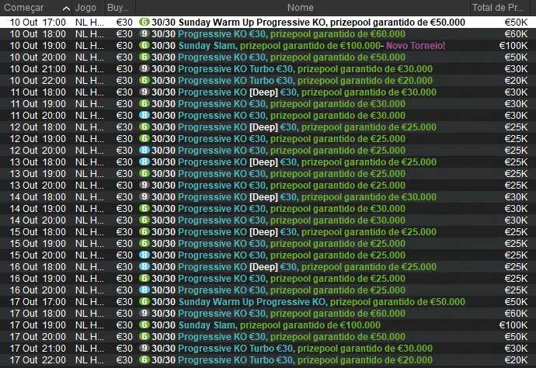Click the 8-max icon on 15 Out 20:00 row

click(144, 255)
